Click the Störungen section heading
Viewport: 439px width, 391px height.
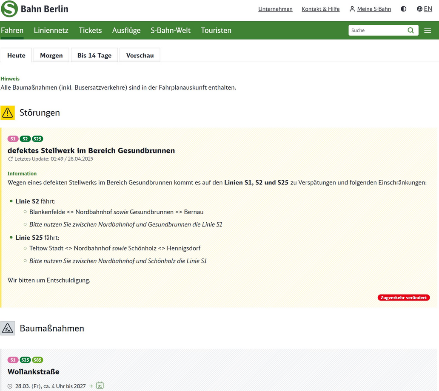click(40, 113)
